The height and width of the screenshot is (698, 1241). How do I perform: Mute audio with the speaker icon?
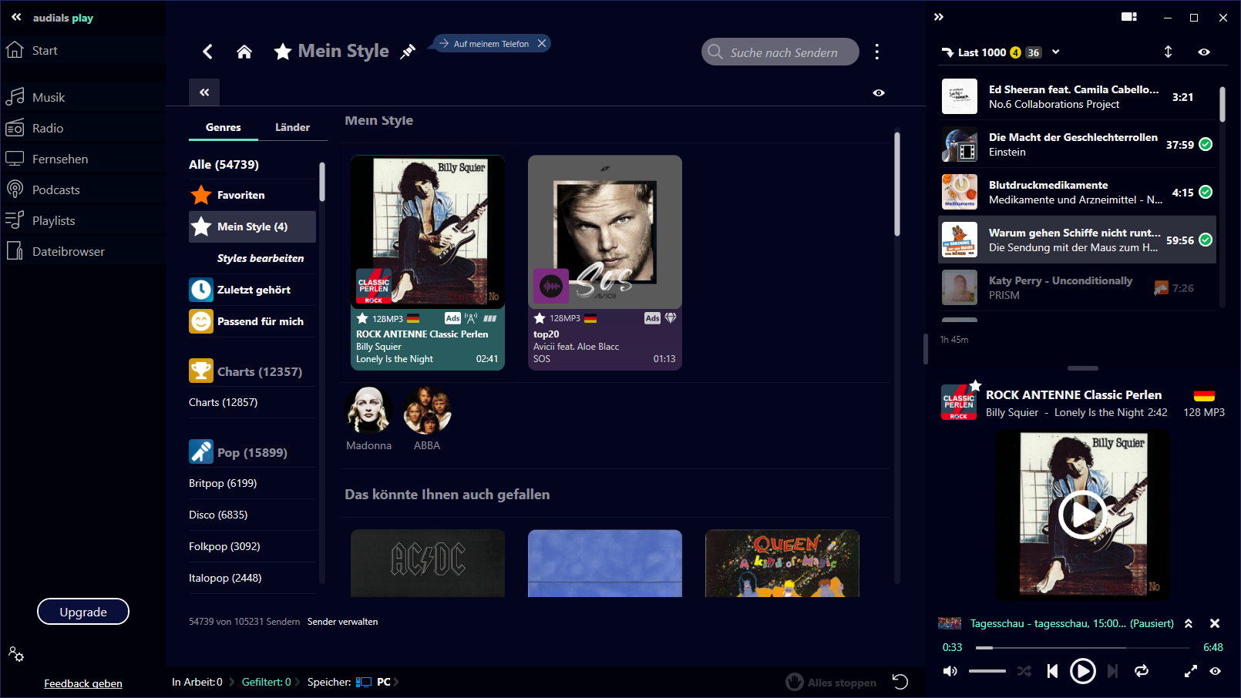point(950,671)
